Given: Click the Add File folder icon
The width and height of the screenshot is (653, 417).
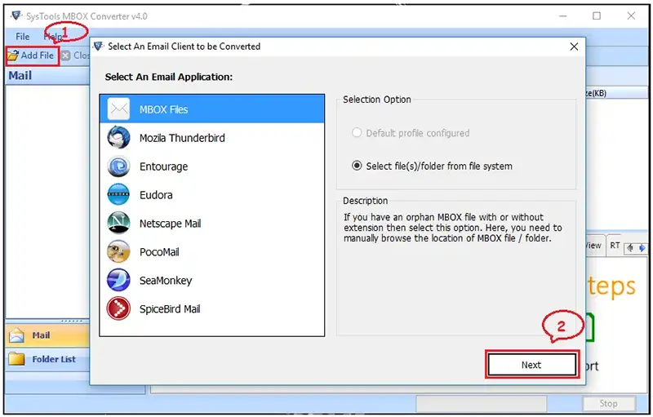Looking at the screenshot, I should click(x=13, y=55).
